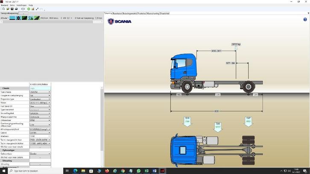Viewport: 310px width, 174px height.
Task: Click the printer icon in the toolbar
Action: point(16,9)
